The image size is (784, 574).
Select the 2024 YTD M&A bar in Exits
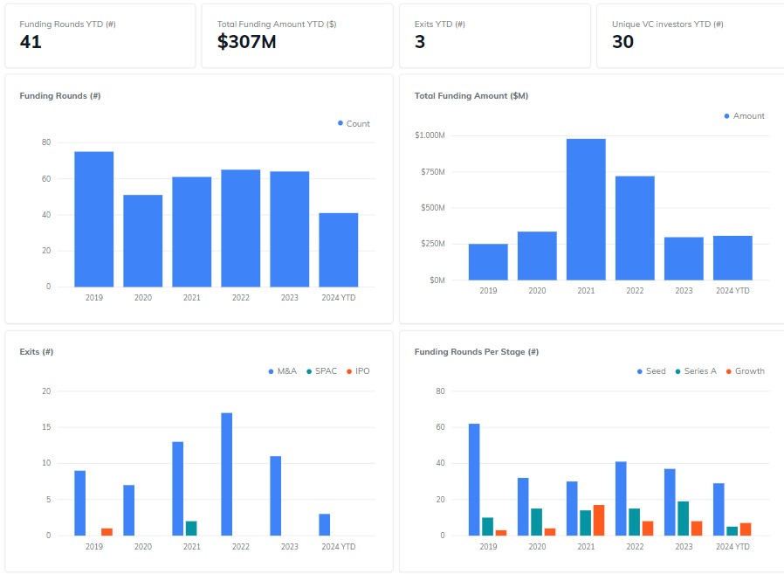click(x=325, y=524)
